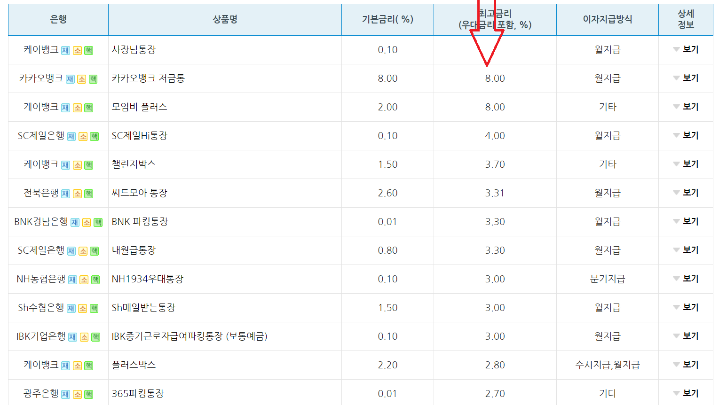Expand 보기 details for 챌린지박스
The height and width of the screenshot is (405, 727).
click(x=686, y=164)
